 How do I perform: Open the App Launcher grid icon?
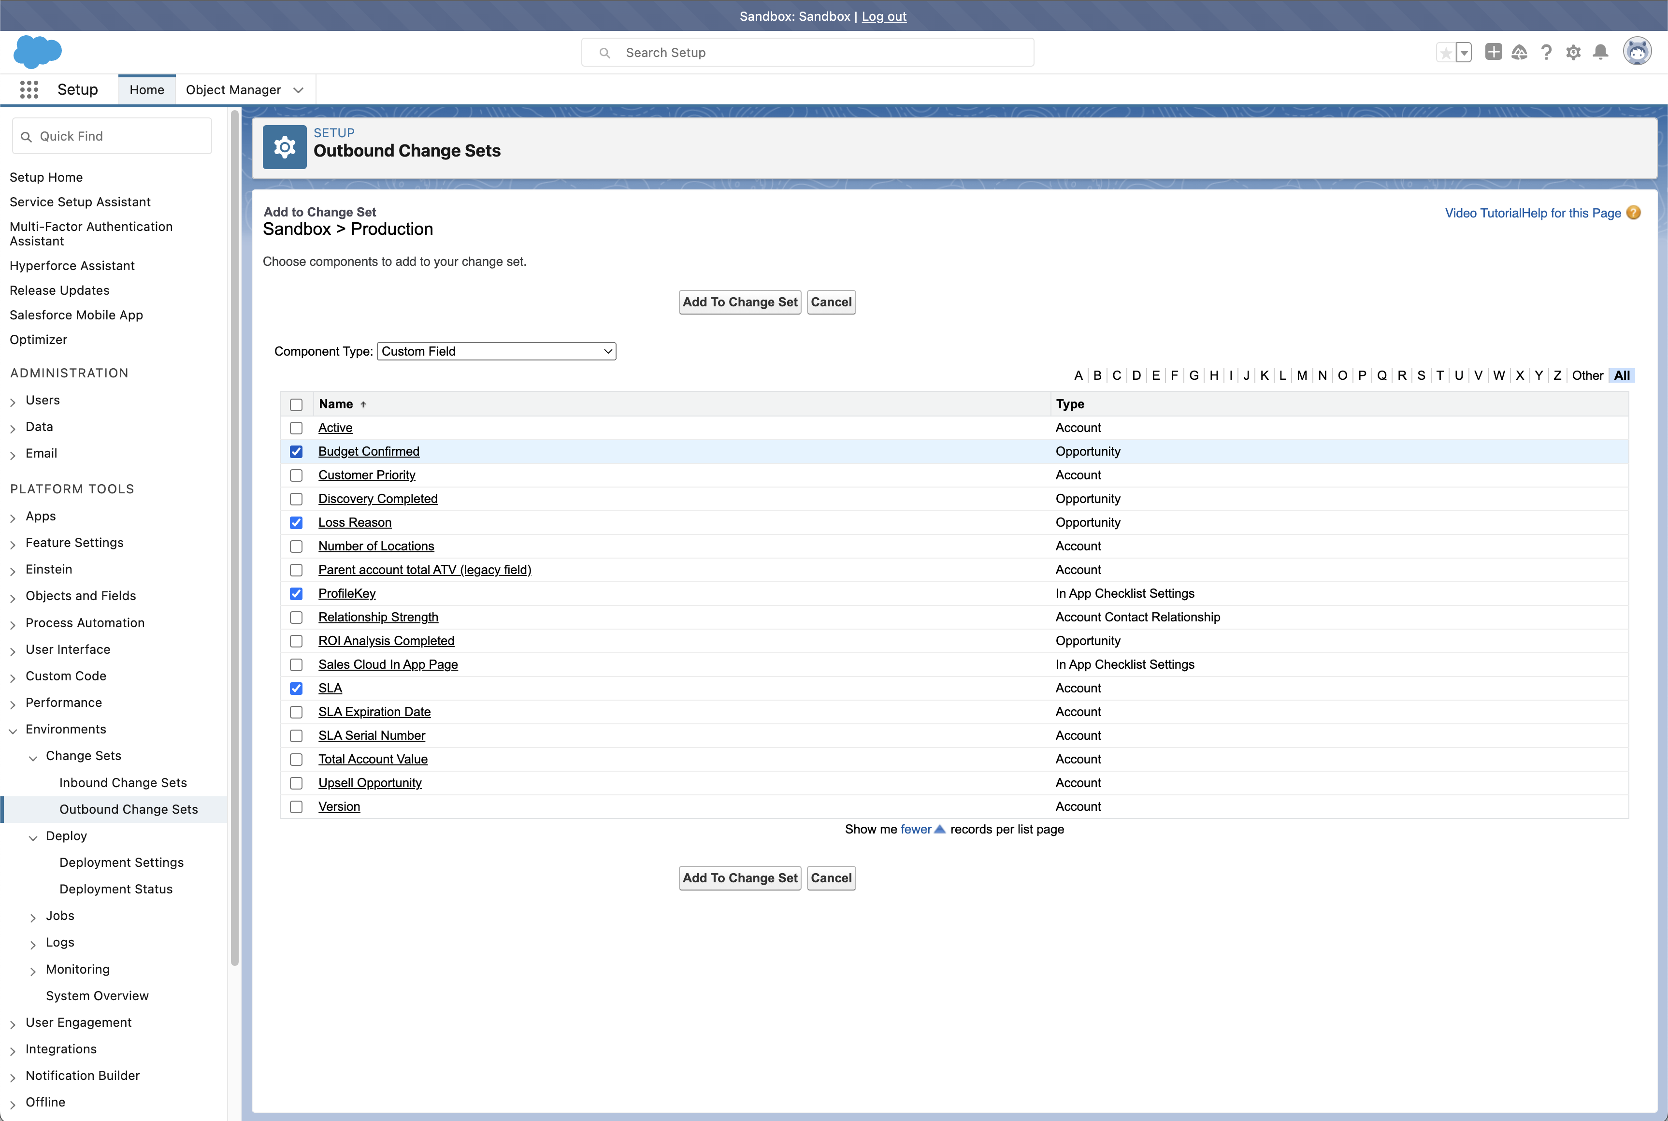pyautogui.click(x=29, y=89)
